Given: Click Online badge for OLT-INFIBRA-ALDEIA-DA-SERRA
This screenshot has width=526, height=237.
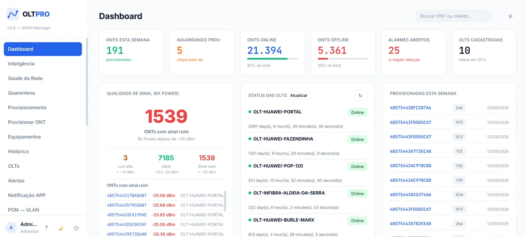Looking at the screenshot, I should point(357,194).
